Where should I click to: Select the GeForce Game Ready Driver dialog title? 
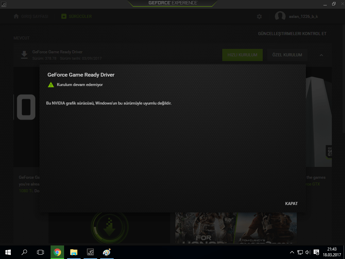tap(81, 75)
